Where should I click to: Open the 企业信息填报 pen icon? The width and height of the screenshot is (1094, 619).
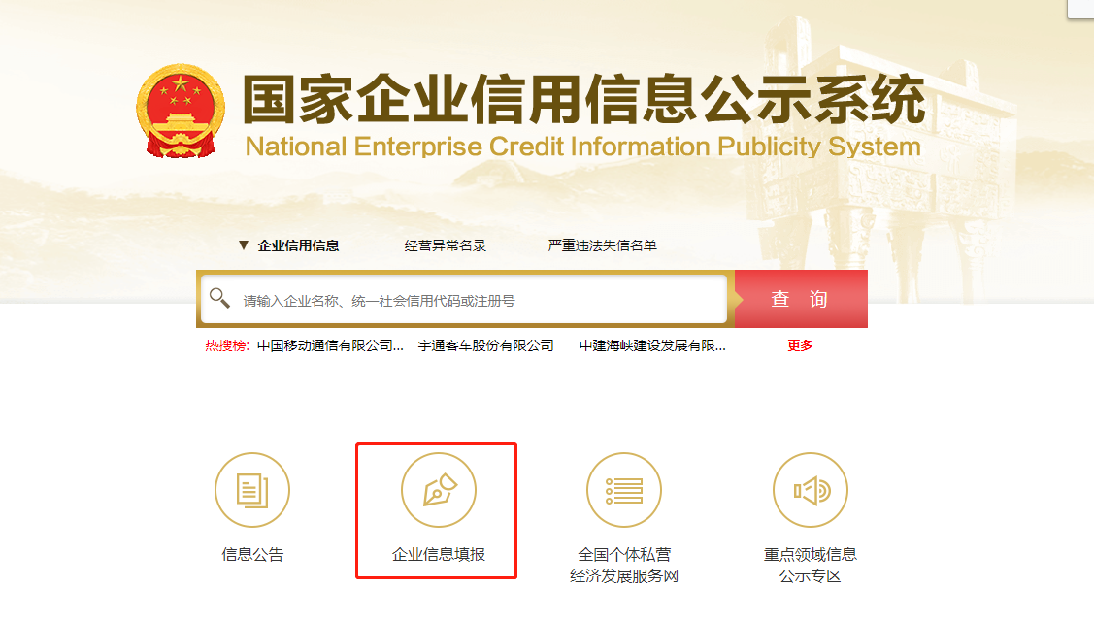(x=438, y=490)
